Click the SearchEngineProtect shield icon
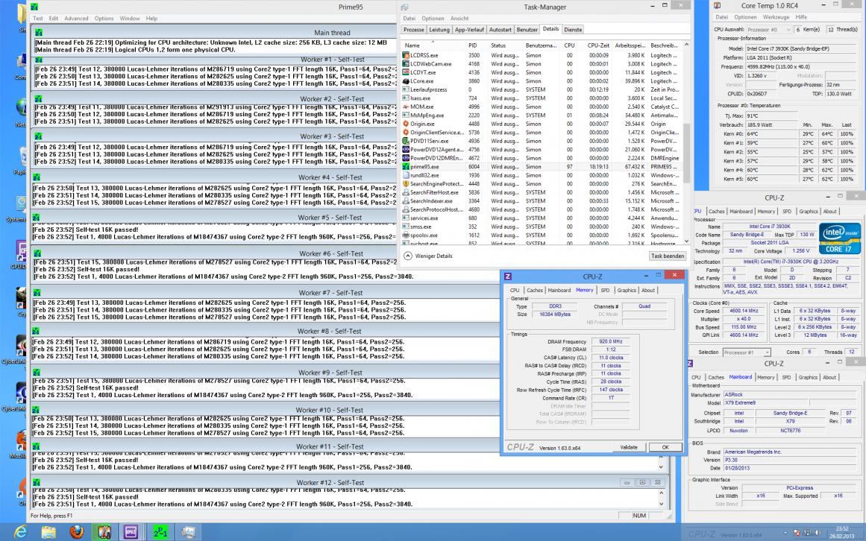Image resolution: width=866 pixels, height=541 pixels. (405, 183)
